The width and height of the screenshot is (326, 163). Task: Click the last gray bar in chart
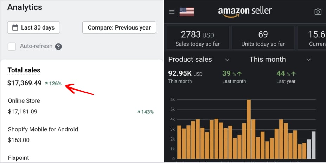point(313,145)
